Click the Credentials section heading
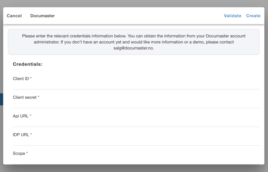The image size is (268, 172). click(x=27, y=64)
